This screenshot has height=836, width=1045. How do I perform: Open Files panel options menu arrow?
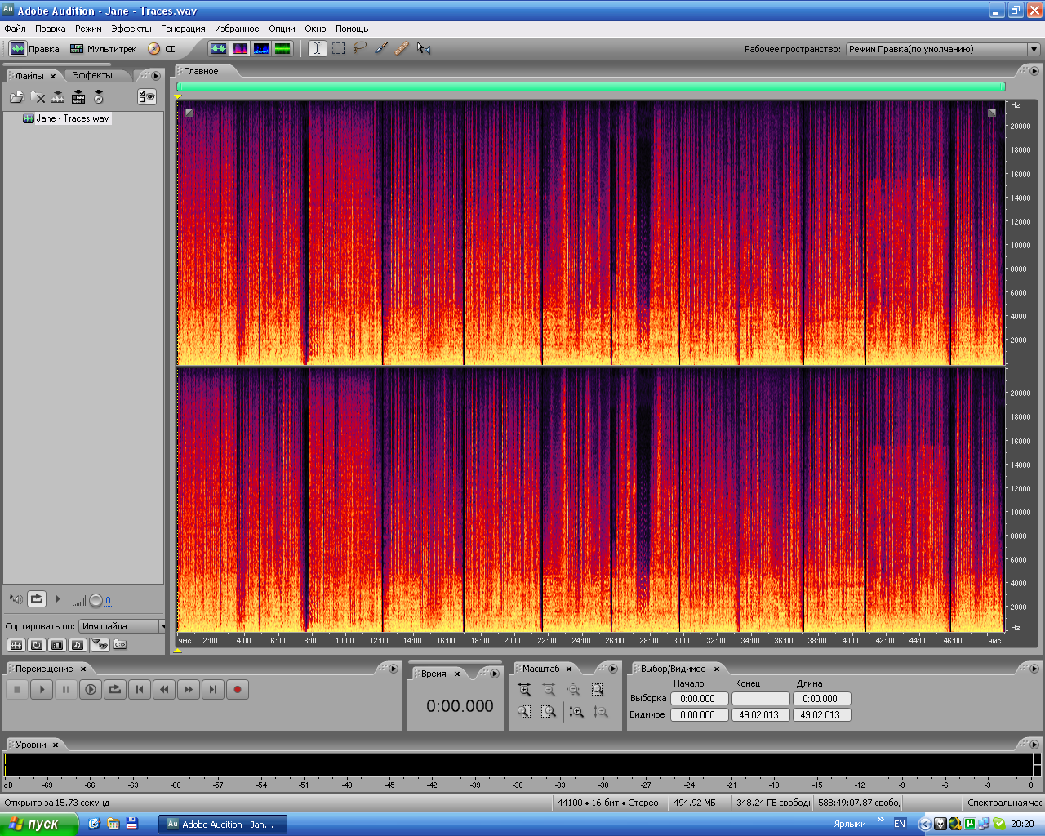[156, 76]
